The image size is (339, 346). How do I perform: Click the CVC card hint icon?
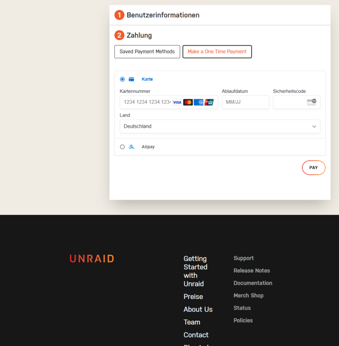click(312, 102)
